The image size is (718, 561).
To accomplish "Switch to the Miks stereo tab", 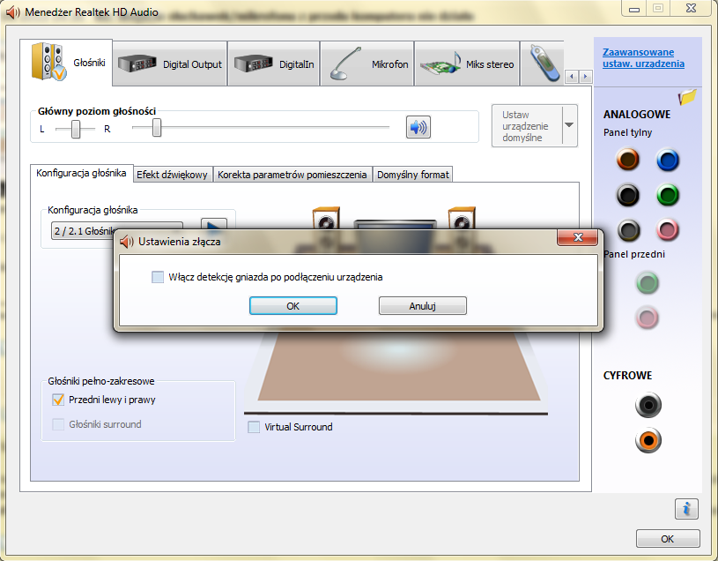I will [x=467, y=64].
